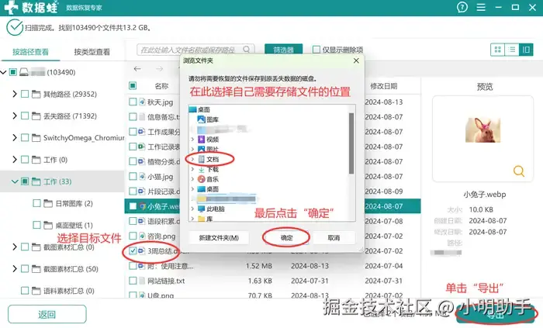Toggle the 仅显示删除项 checkbox

coord(316,50)
